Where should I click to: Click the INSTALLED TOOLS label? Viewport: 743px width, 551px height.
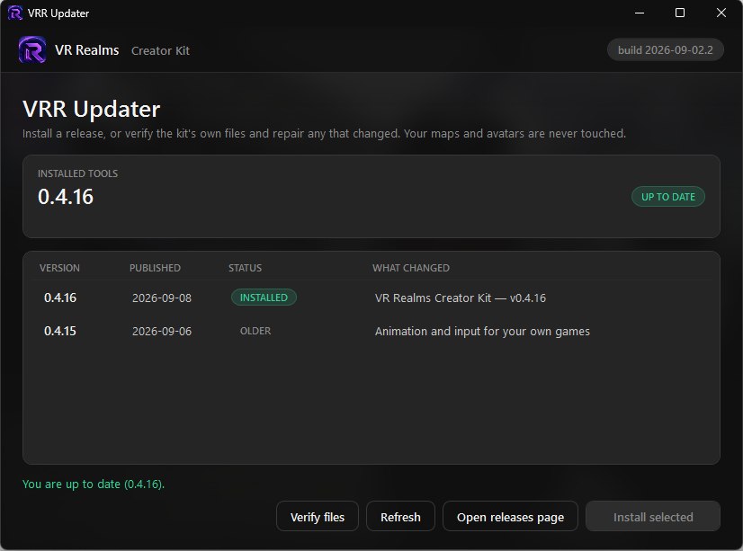(77, 173)
